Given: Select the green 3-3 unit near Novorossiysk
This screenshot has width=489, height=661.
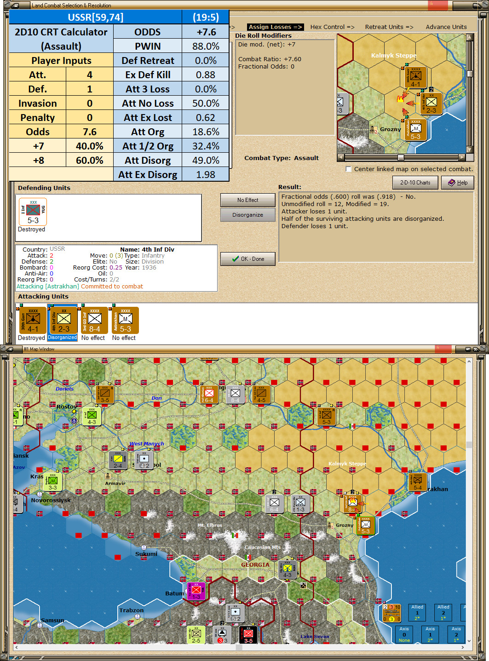Looking at the screenshot, I should [x=52, y=482].
